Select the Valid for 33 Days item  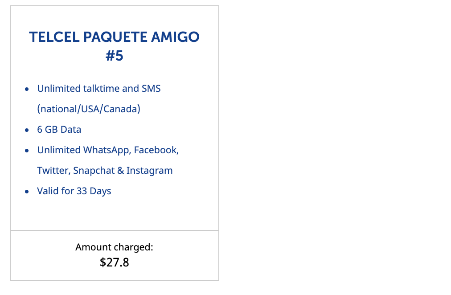(74, 191)
